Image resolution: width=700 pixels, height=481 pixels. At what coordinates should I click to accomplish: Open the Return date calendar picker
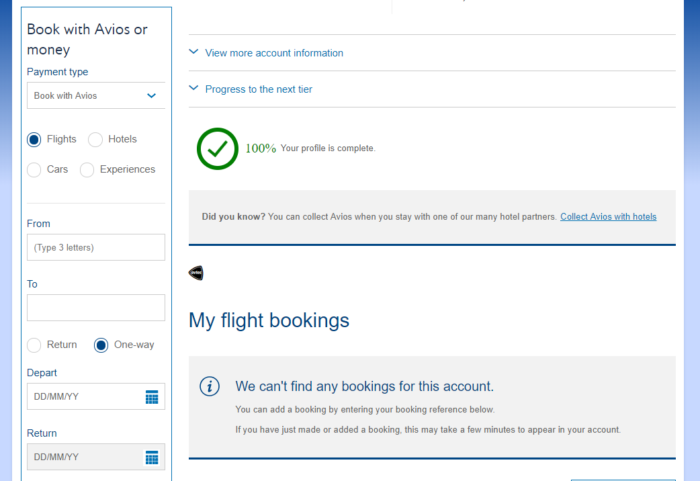152,457
